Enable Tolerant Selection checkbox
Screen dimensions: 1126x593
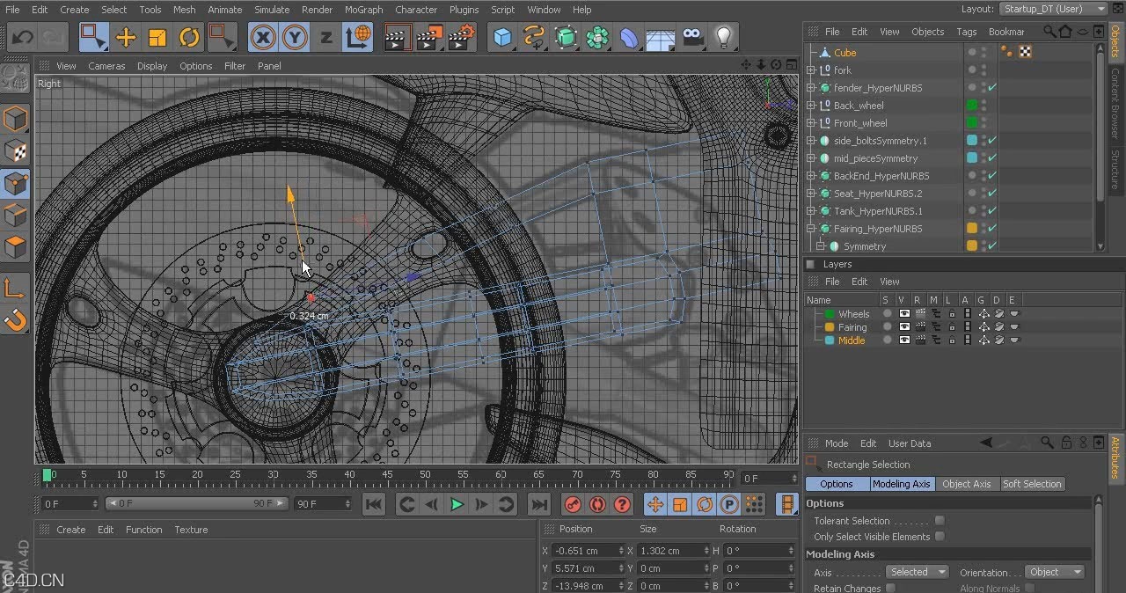click(x=940, y=521)
